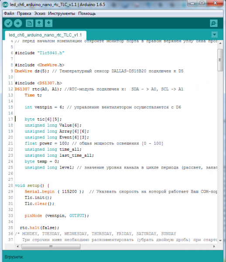The height and width of the screenshot is (262, 226).
Task: Click the 'Tlc.init();' line
Action: (x=38, y=197)
